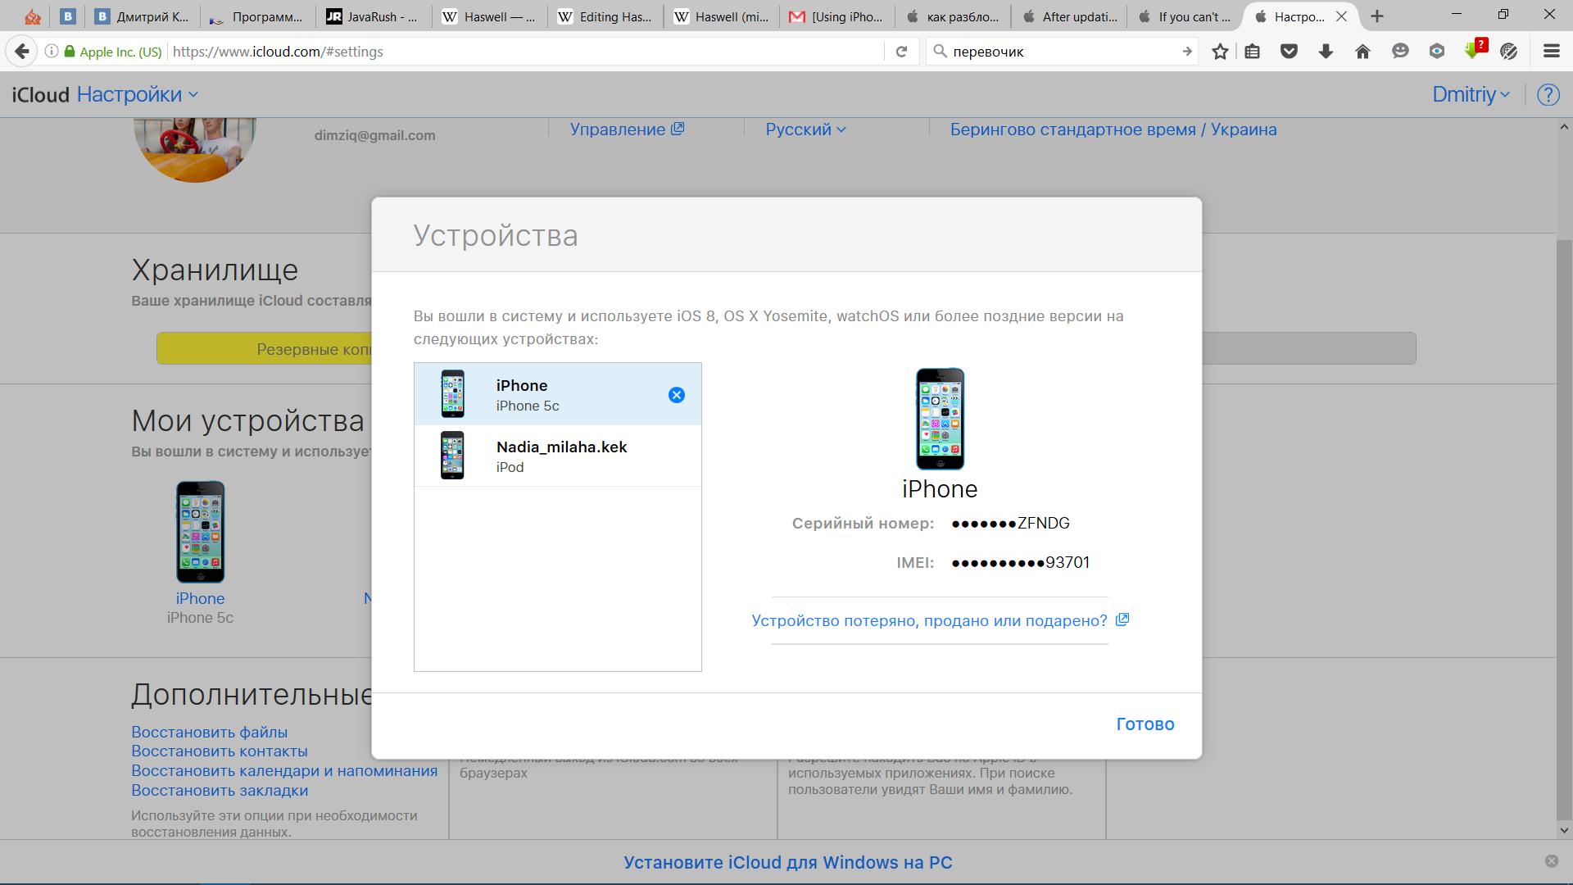Screen dimensions: 1573x885
Task: Go to browser home page icon
Action: pos(1362,52)
